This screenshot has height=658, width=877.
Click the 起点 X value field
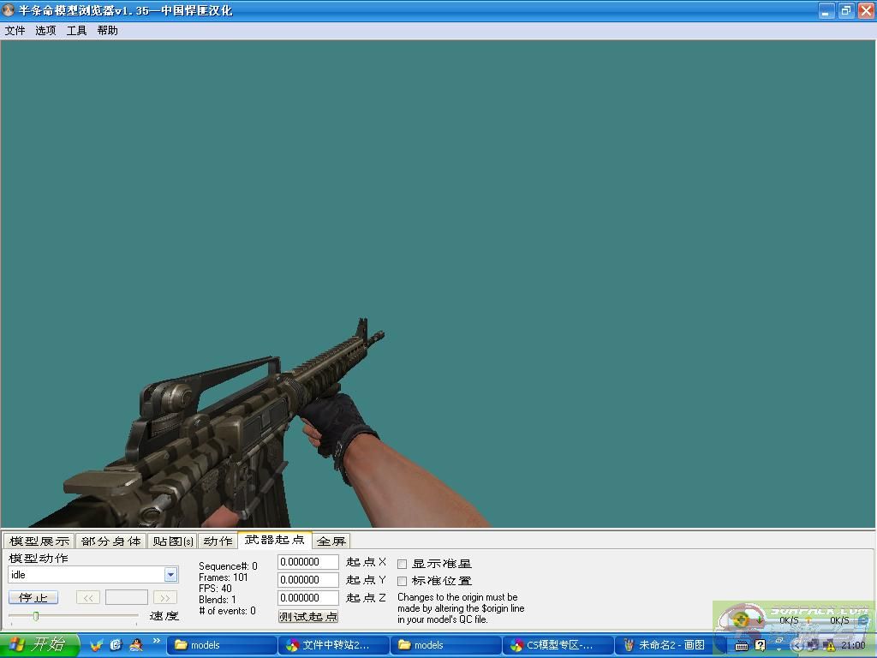click(x=307, y=562)
